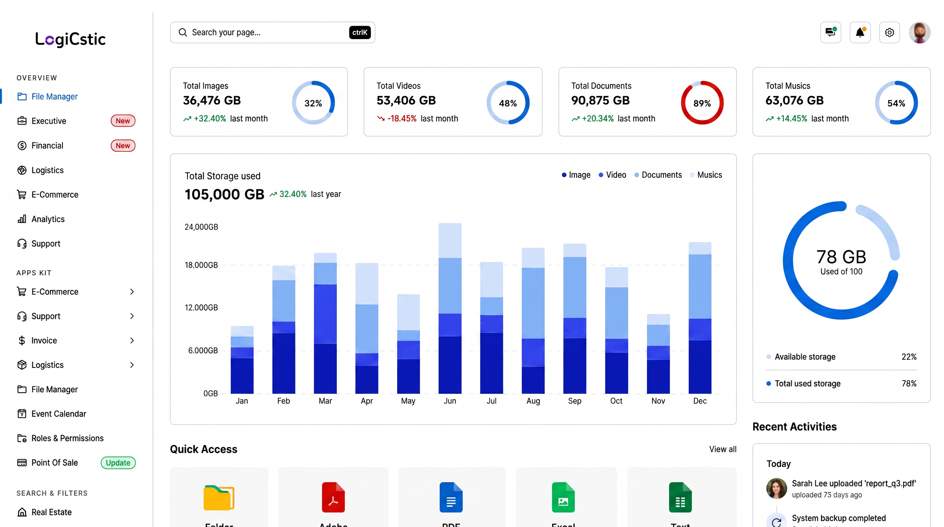Click the Event Calendar icon

point(22,414)
